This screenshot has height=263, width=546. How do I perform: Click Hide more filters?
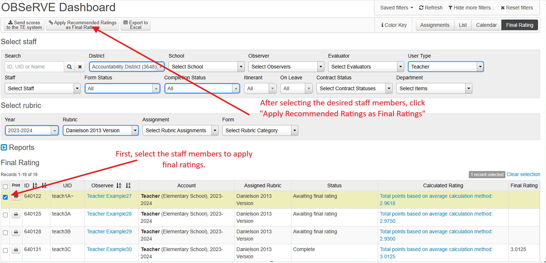471,8
